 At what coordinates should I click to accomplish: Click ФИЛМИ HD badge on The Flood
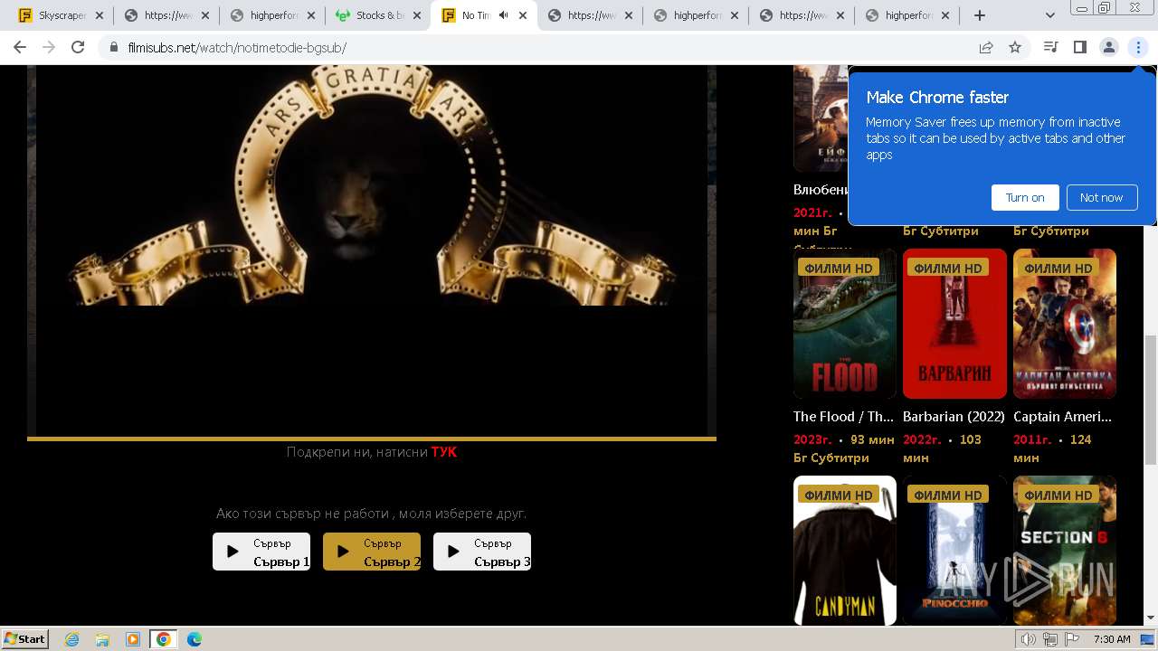(838, 268)
